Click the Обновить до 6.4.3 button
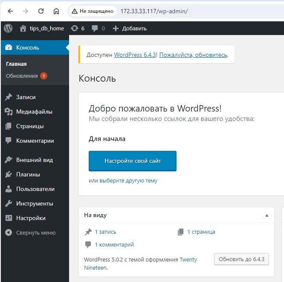284x282 pixels. [x=241, y=259]
